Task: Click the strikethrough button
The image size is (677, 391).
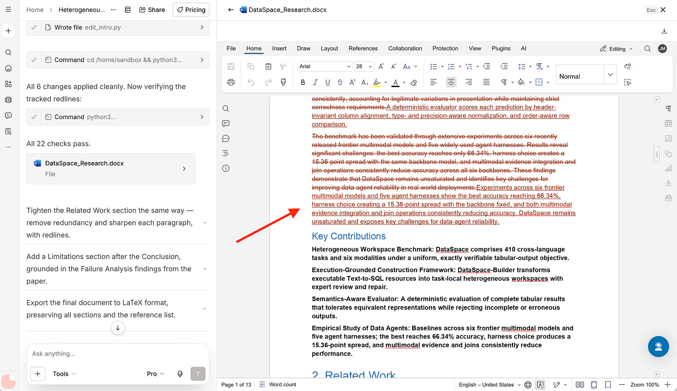Action: tap(340, 82)
